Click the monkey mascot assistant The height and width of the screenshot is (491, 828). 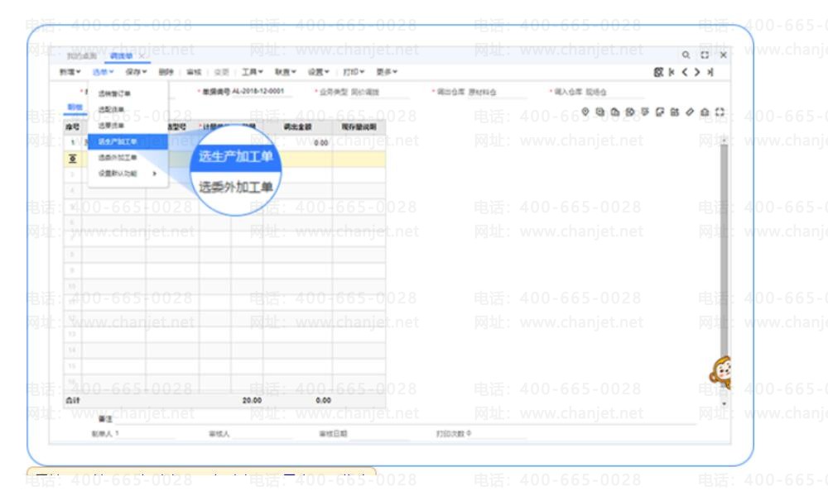[x=721, y=372]
